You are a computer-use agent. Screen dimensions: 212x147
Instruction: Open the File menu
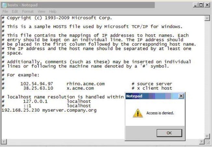[x=5, y=11]
